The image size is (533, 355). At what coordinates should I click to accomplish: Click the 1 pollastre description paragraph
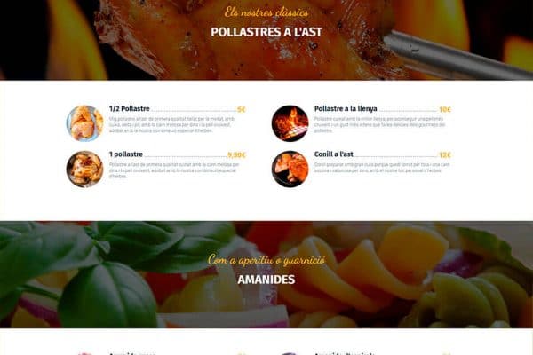[x=174, y=170]
